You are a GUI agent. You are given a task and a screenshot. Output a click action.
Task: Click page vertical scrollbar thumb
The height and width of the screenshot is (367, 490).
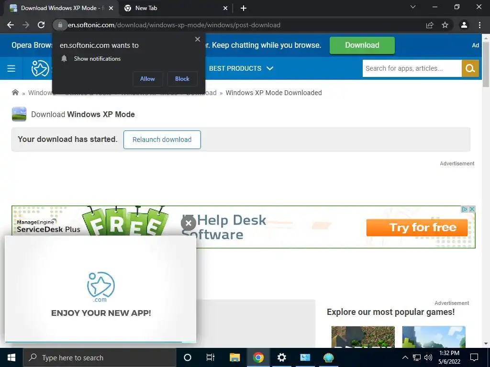[486, 64]
